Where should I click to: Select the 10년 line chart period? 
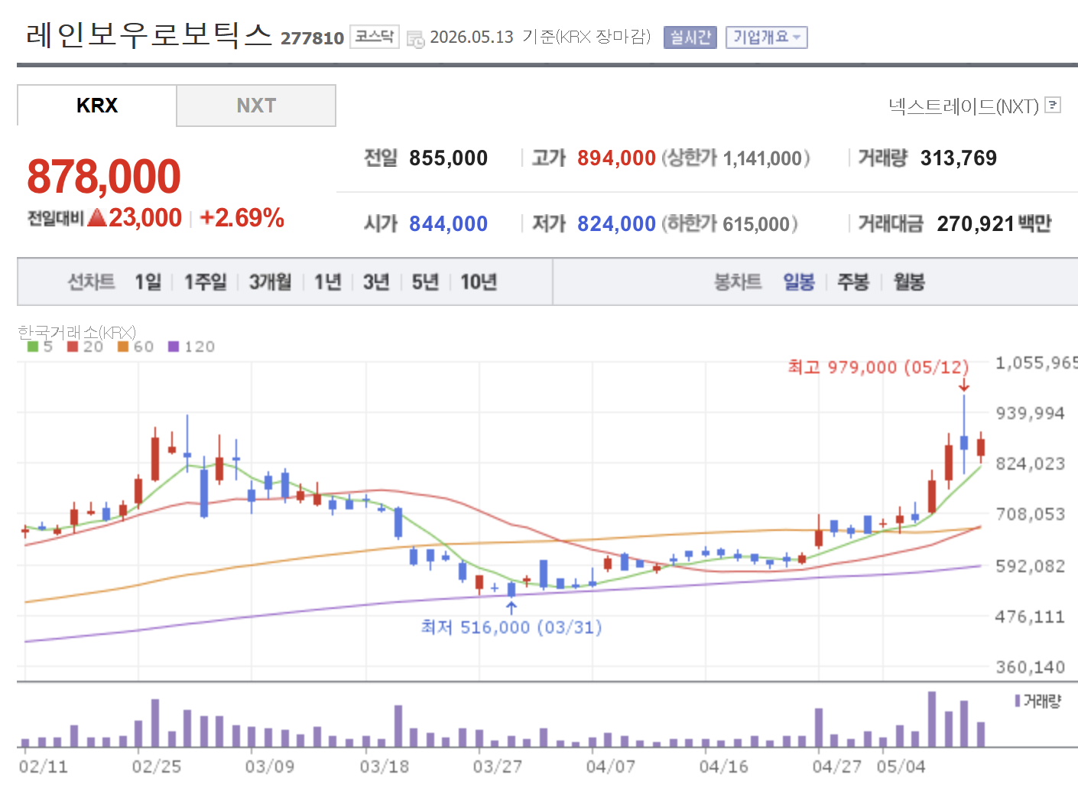(x=479, y=282)
